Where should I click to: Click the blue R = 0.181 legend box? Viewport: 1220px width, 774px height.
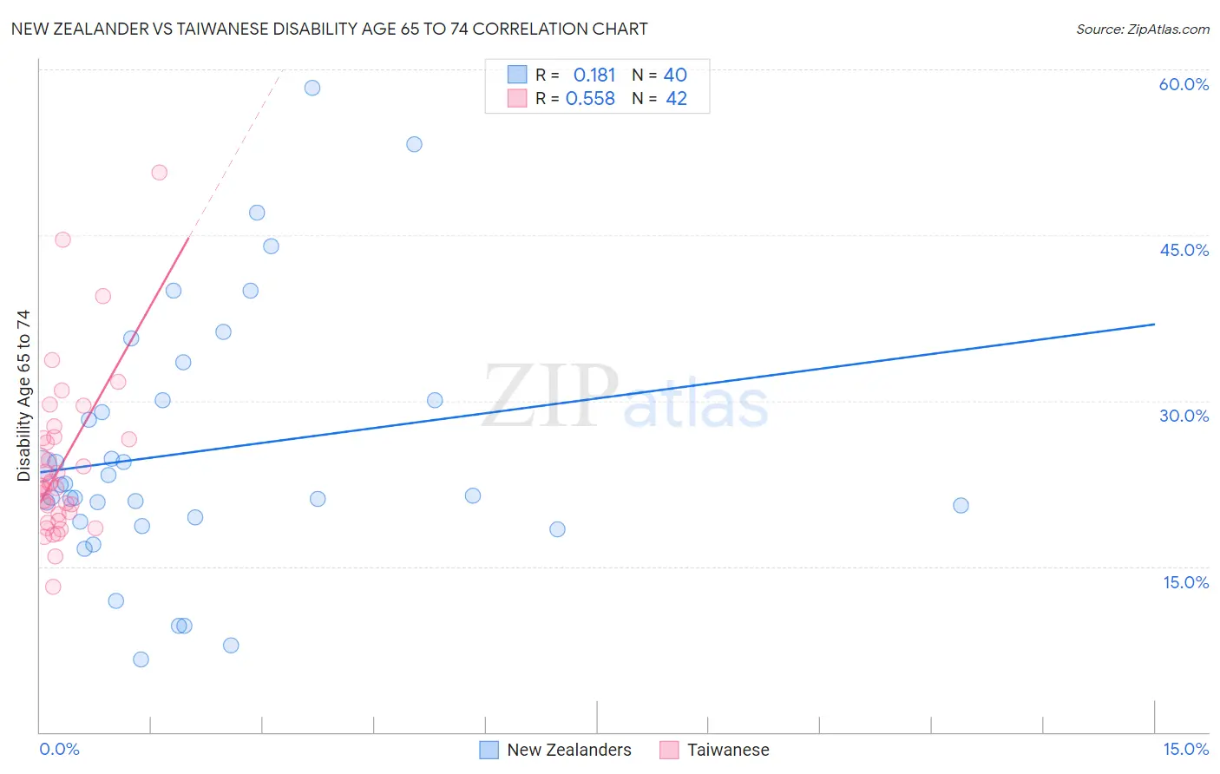517,75
